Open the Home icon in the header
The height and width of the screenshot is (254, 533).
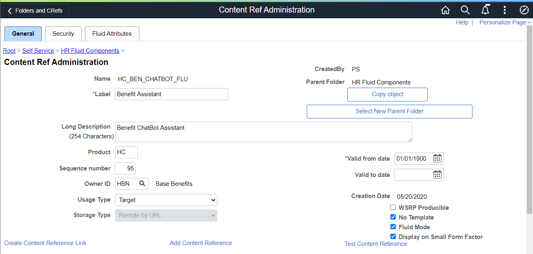pos(445,10)
